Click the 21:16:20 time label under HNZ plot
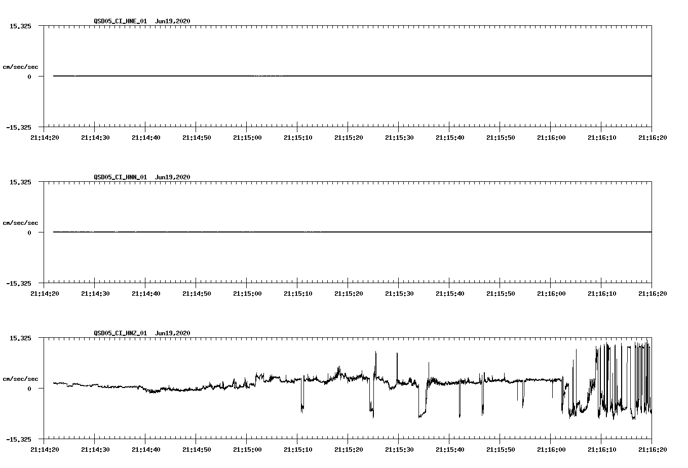 tap(653, 449)
